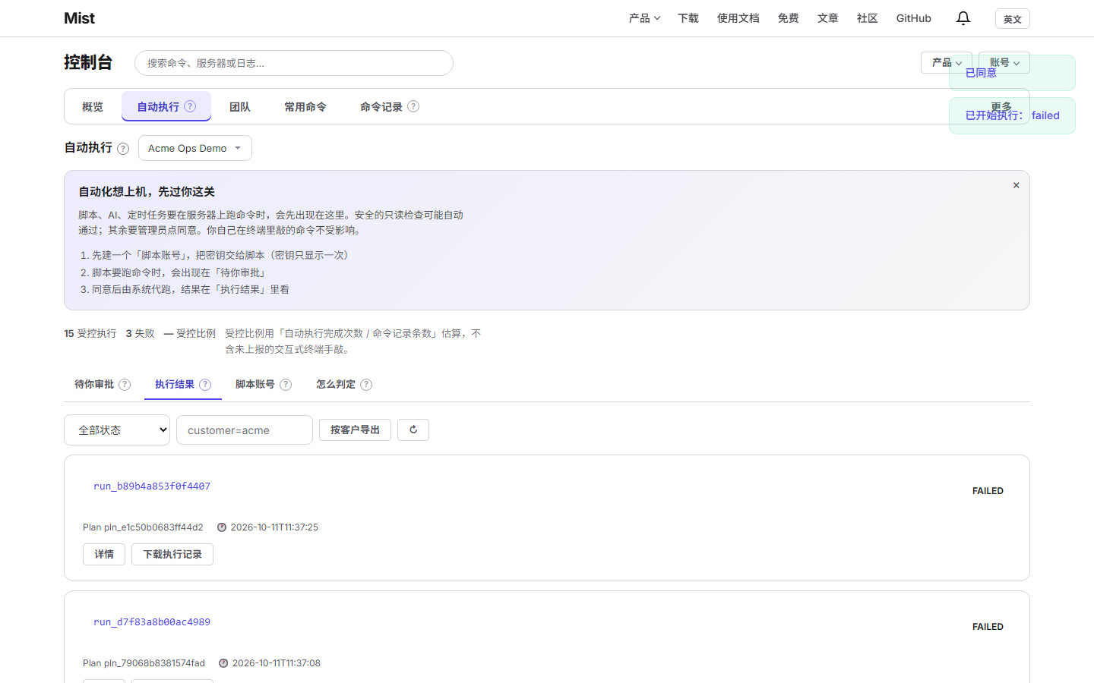
Task: Click help icon next to 怎么判定
Action: 366,385
